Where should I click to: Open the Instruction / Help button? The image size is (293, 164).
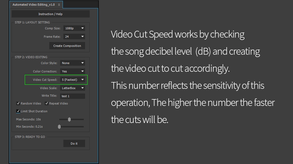50,14
